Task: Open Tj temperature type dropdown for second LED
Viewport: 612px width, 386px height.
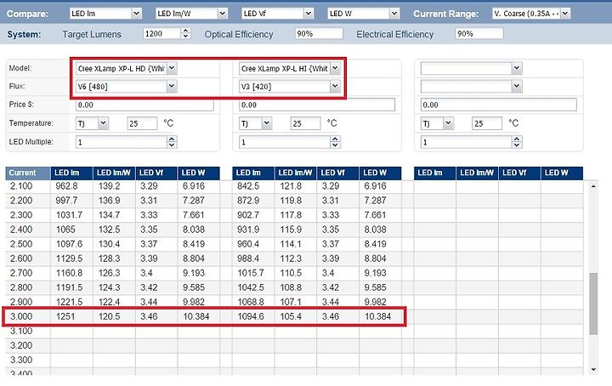Action: coord(255,124)
